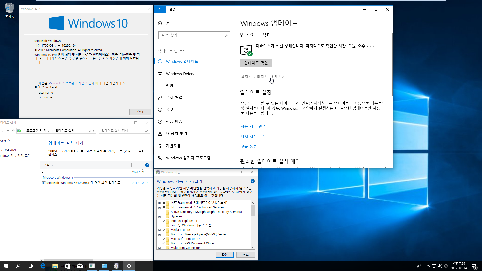Click the 내 장치 찾기 person icon
This screenshot has width=482, height=271.
pyautogui.click(x=160, y=134)
